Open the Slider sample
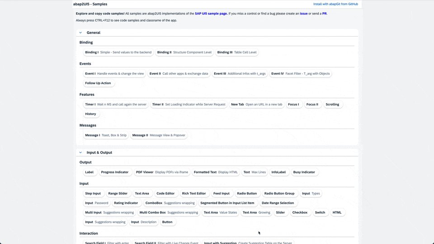This screenshot has width=434, height=244. coord(280,212)
